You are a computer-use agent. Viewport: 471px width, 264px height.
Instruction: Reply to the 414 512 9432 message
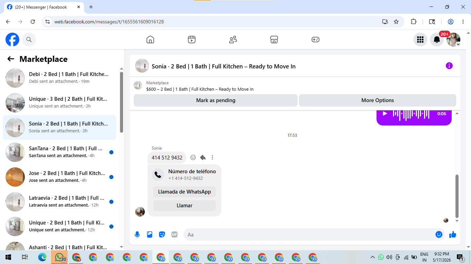click(203, 157)
